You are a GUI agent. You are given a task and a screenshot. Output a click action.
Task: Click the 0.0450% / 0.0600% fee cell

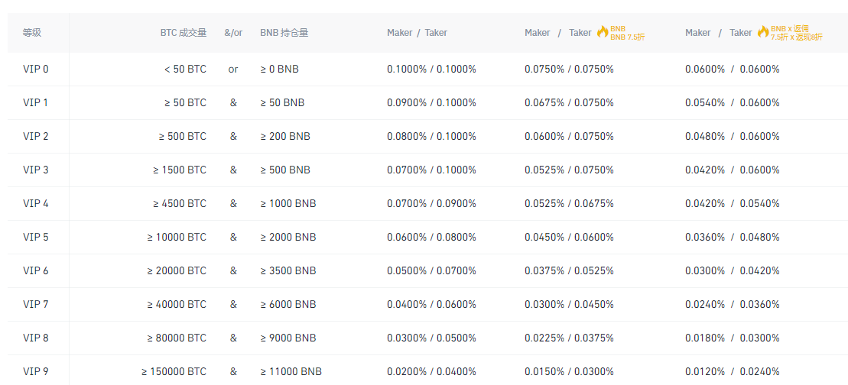[569, 238]
